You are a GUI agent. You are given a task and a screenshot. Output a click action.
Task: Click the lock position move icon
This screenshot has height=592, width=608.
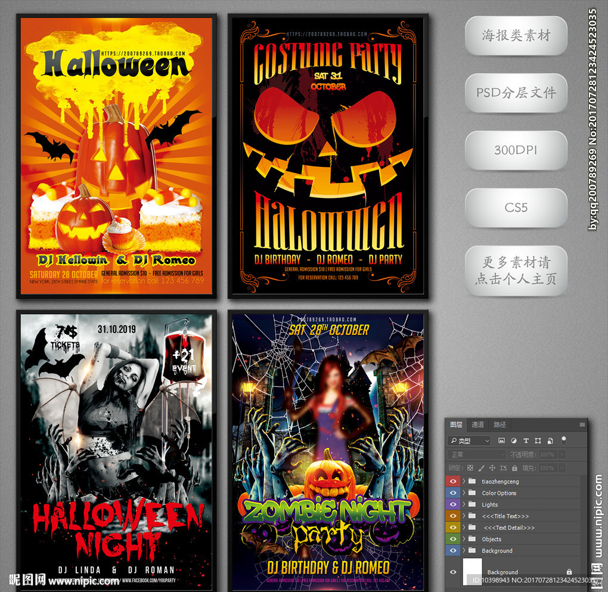pyautogui.click(x=492, y=468)
